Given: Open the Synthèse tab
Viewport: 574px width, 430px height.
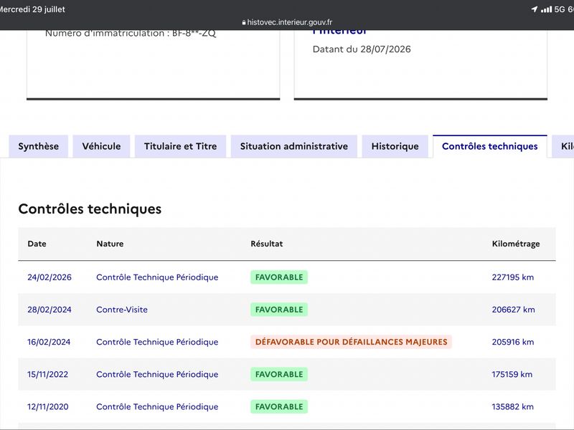Looking at the screenshot, I should (x=39, y=146).
